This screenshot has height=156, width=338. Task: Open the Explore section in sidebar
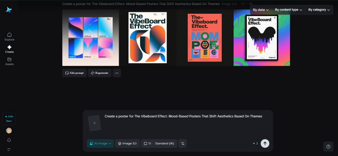9,36
